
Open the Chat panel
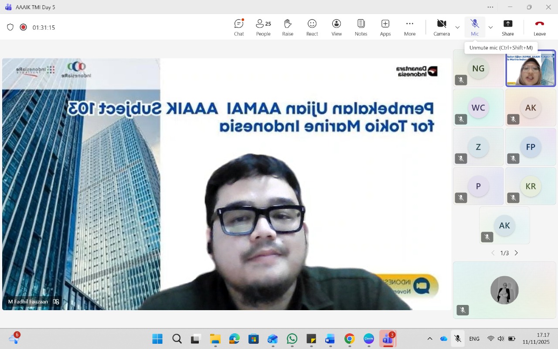tap(239, 27)
